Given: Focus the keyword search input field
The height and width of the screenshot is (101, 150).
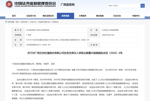Looking at the screenshot, I should pos(124,6).
